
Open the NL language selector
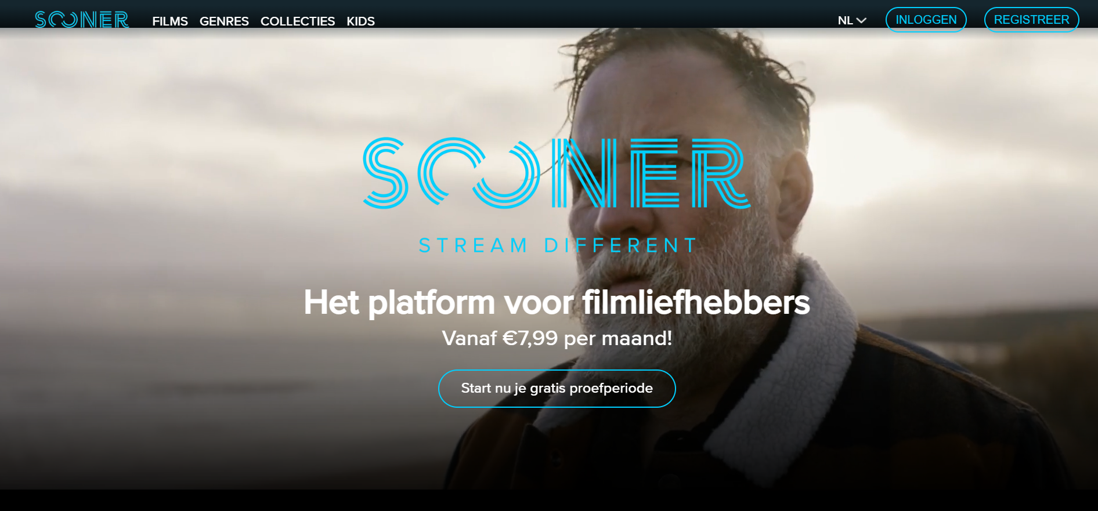click(x=852, y=20)
